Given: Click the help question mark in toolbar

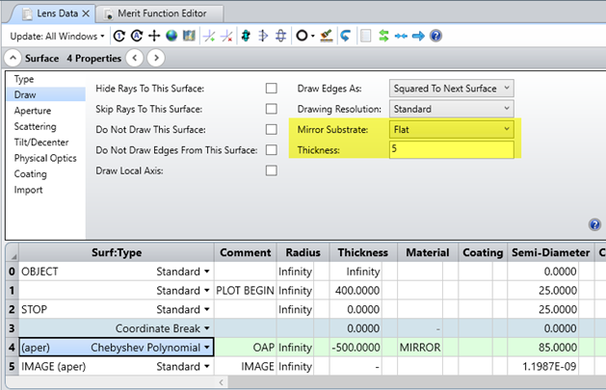Looking at the screenshot, I should click(435, 36).
